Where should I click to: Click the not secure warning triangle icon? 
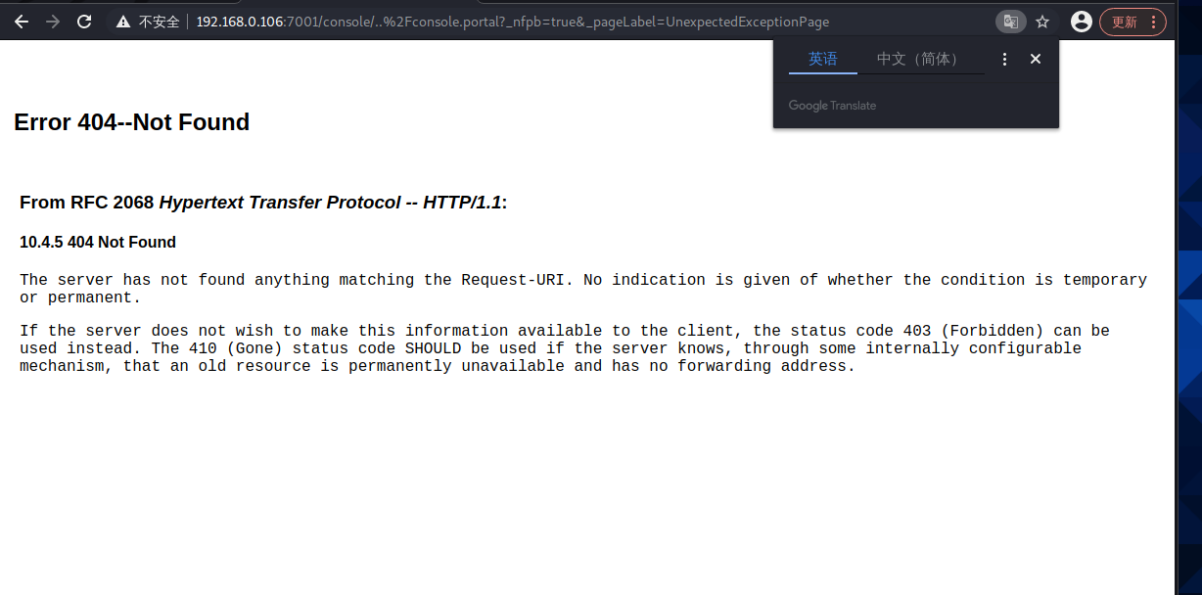123,22
